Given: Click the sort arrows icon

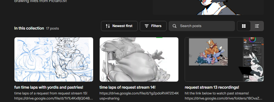Looking at the screenshot, I should [x=108, y=26].
